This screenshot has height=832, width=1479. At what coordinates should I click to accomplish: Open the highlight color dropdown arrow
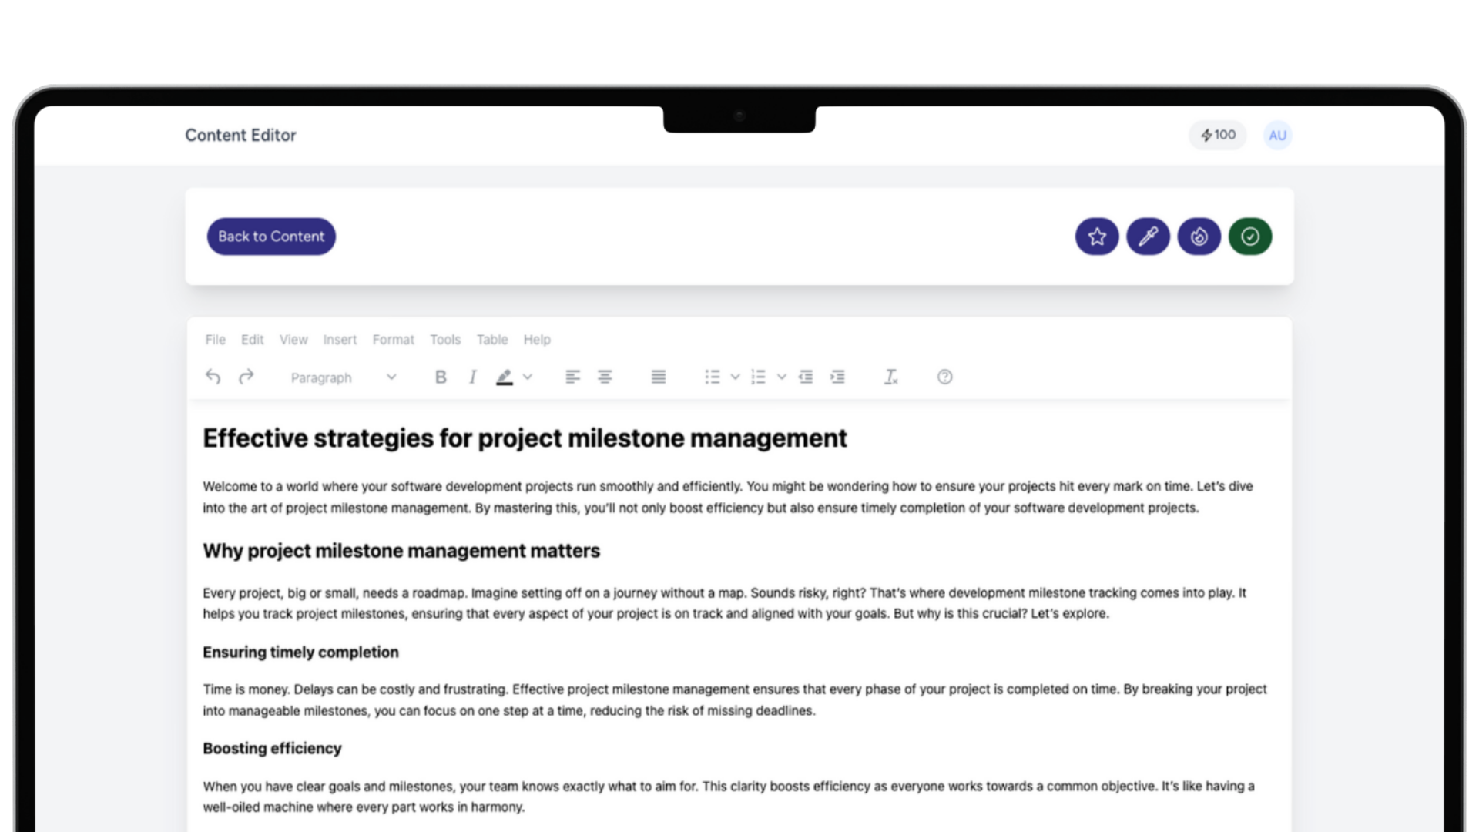528,377
